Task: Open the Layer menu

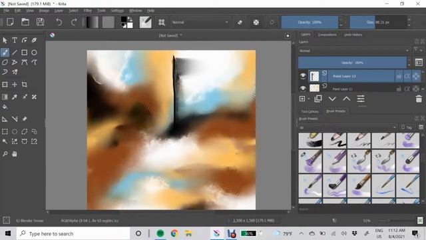Action: click(59, 11)
